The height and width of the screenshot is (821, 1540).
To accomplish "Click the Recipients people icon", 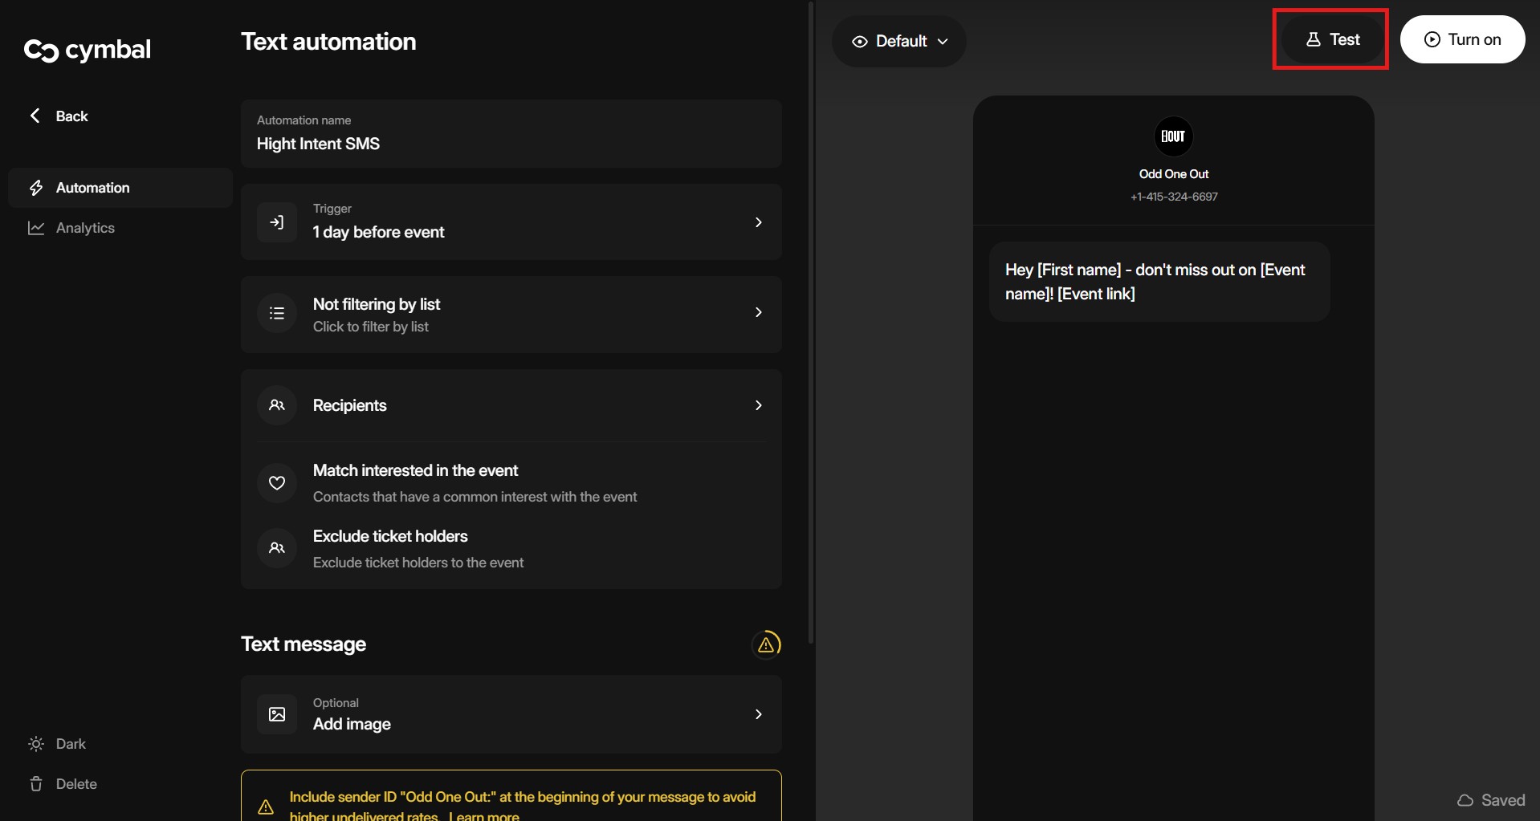I will pos(277,405).
